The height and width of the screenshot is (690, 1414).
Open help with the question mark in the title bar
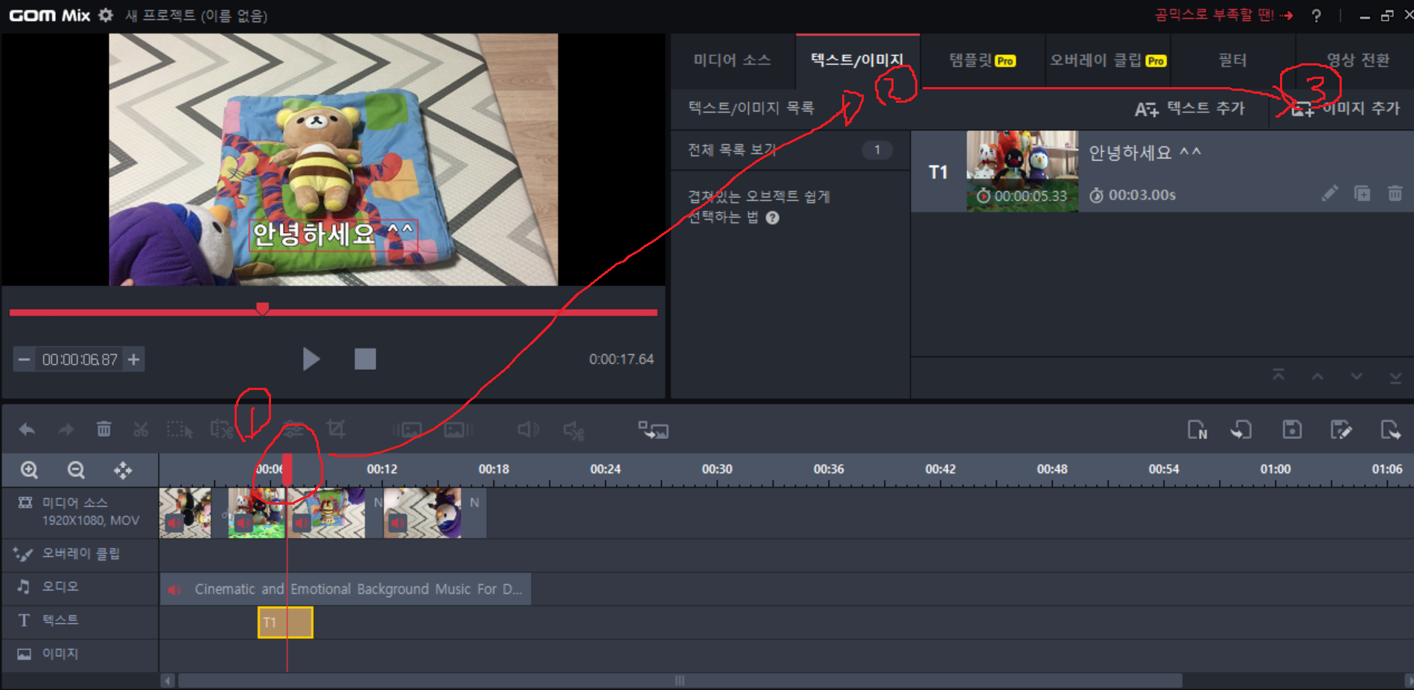click(x=1316, y=16)
